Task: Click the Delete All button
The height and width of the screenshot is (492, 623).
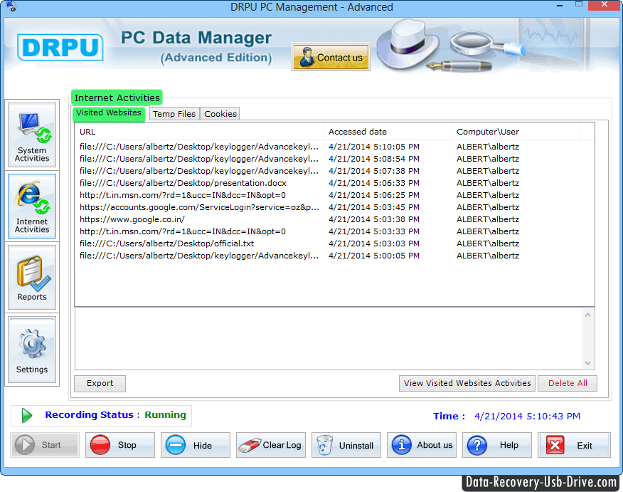Action: (568, 383)
